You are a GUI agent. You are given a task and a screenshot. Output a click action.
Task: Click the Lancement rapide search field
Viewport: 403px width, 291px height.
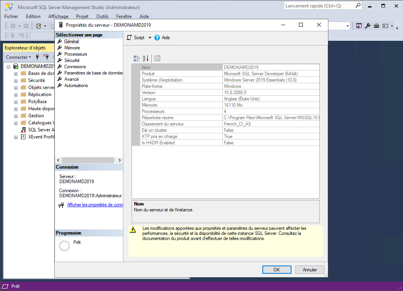pyautogui.click(x=320, y=6)
